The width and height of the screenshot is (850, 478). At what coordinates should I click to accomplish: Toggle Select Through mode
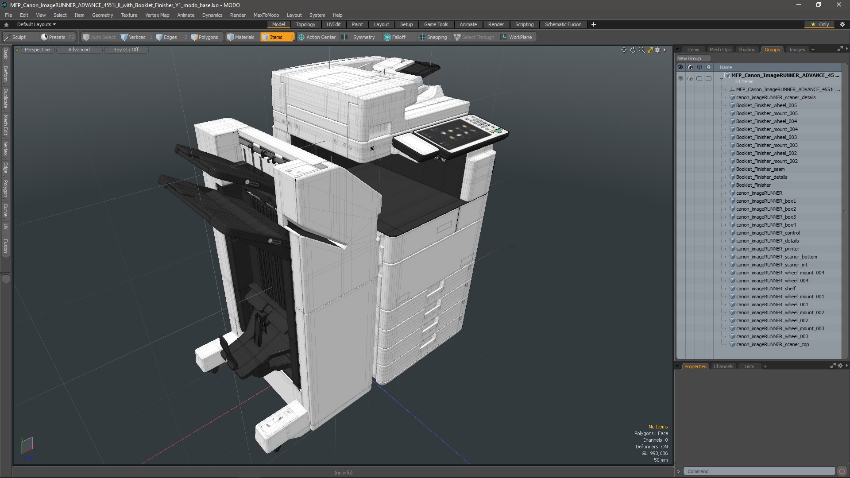474,37
